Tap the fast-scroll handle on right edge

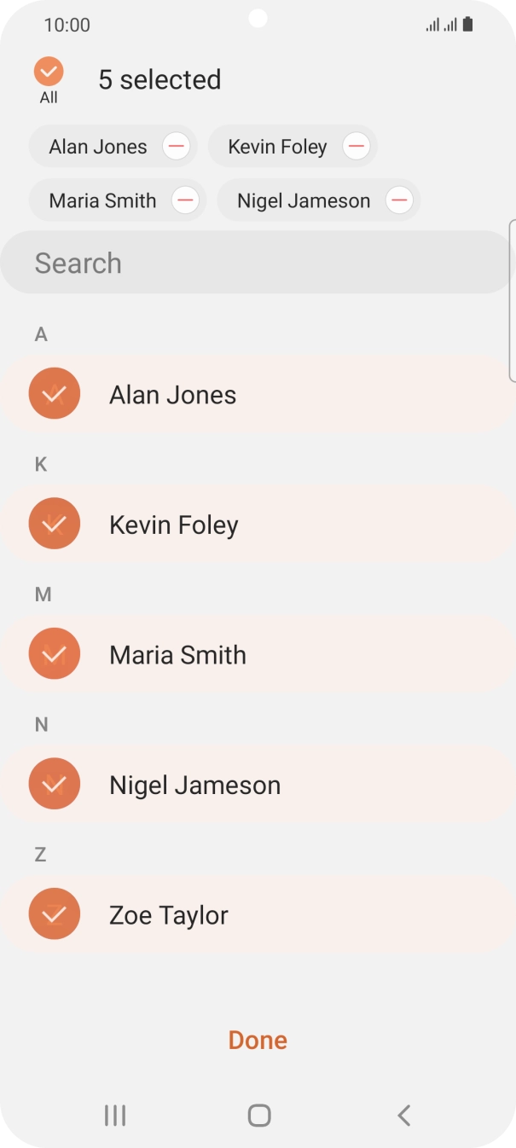click(512, 299)
